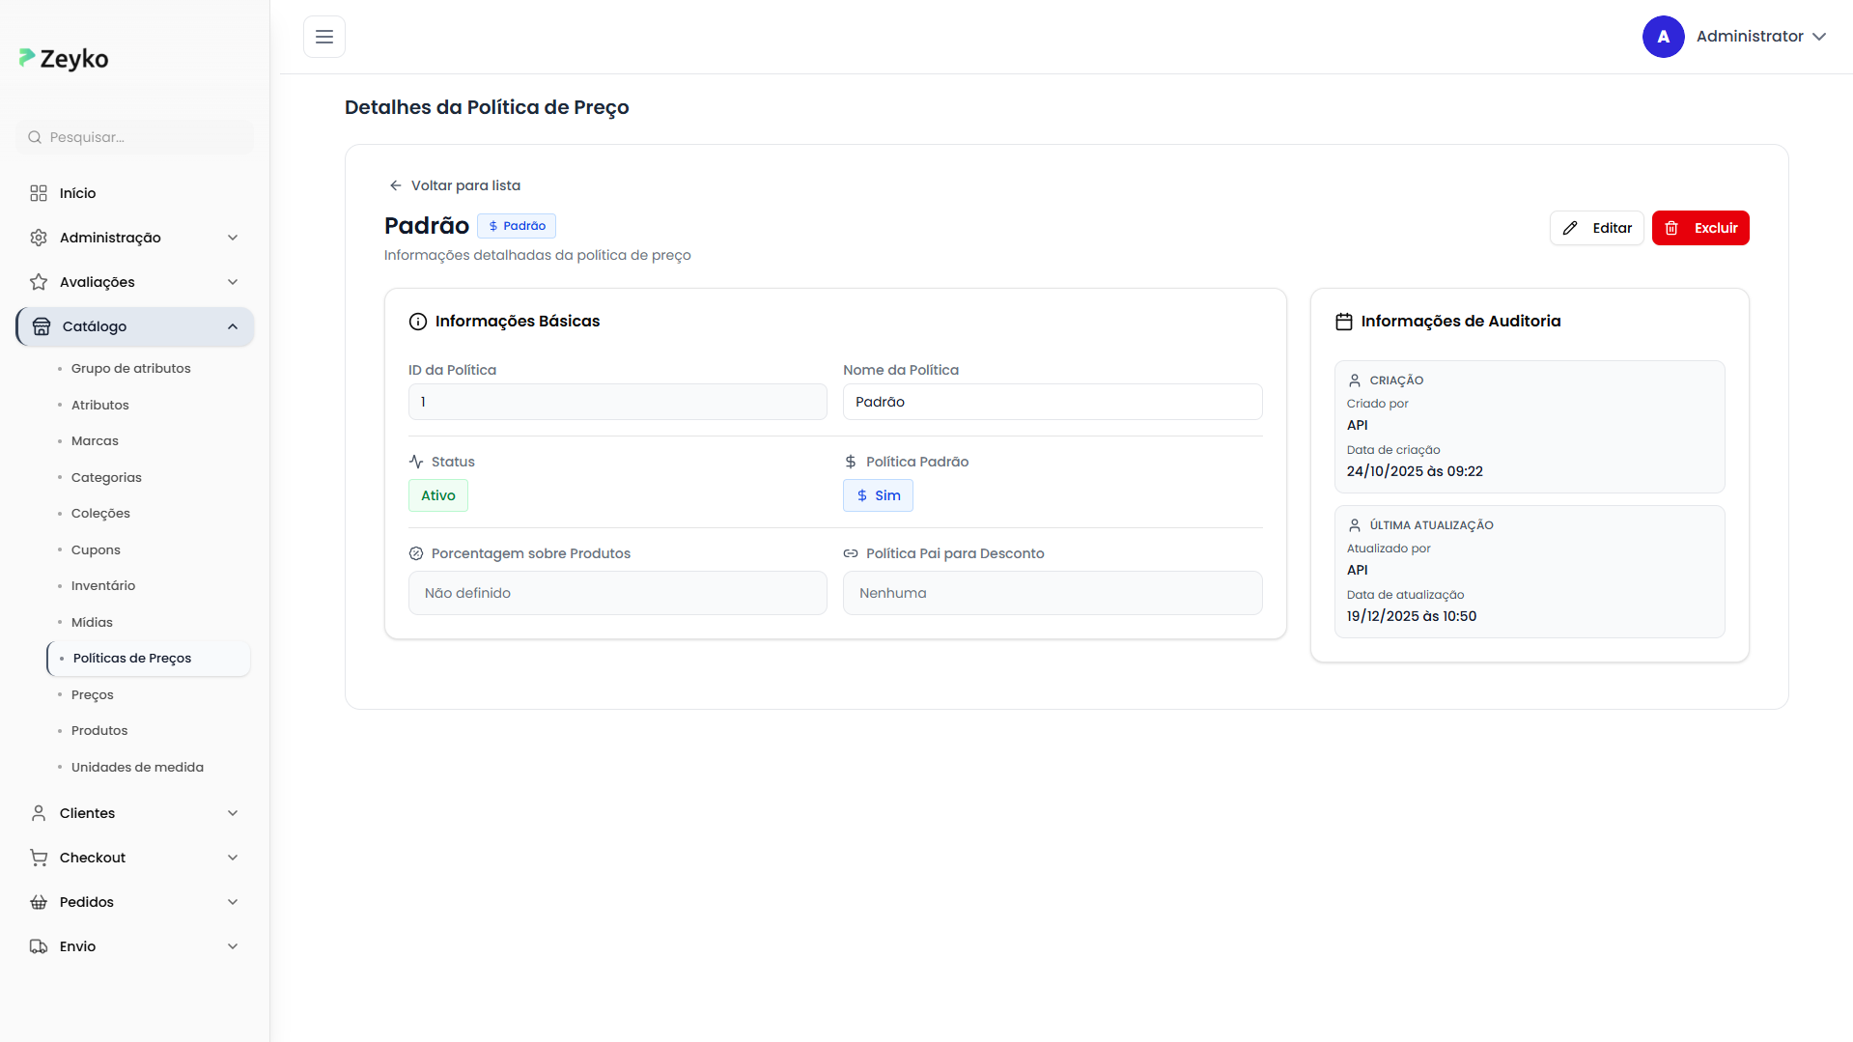Viewport: 1853px width, 1042px height.
Task: Expand the Clientes menu chevron
Action: click(233, 813)
